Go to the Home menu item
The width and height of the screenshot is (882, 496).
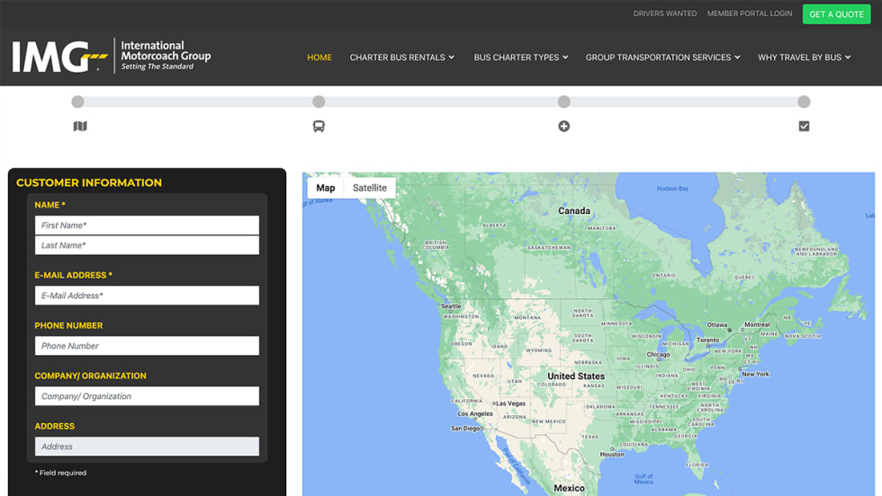[319, 58]
